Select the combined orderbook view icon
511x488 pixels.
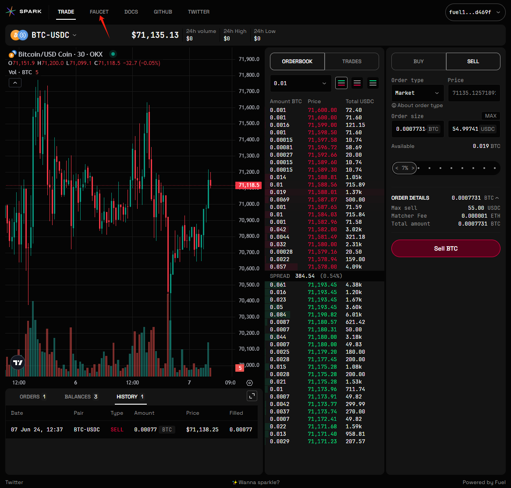[341, 83]
